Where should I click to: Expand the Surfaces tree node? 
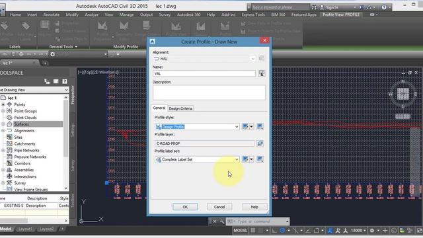pyautogui.click(x=3, y=124)
